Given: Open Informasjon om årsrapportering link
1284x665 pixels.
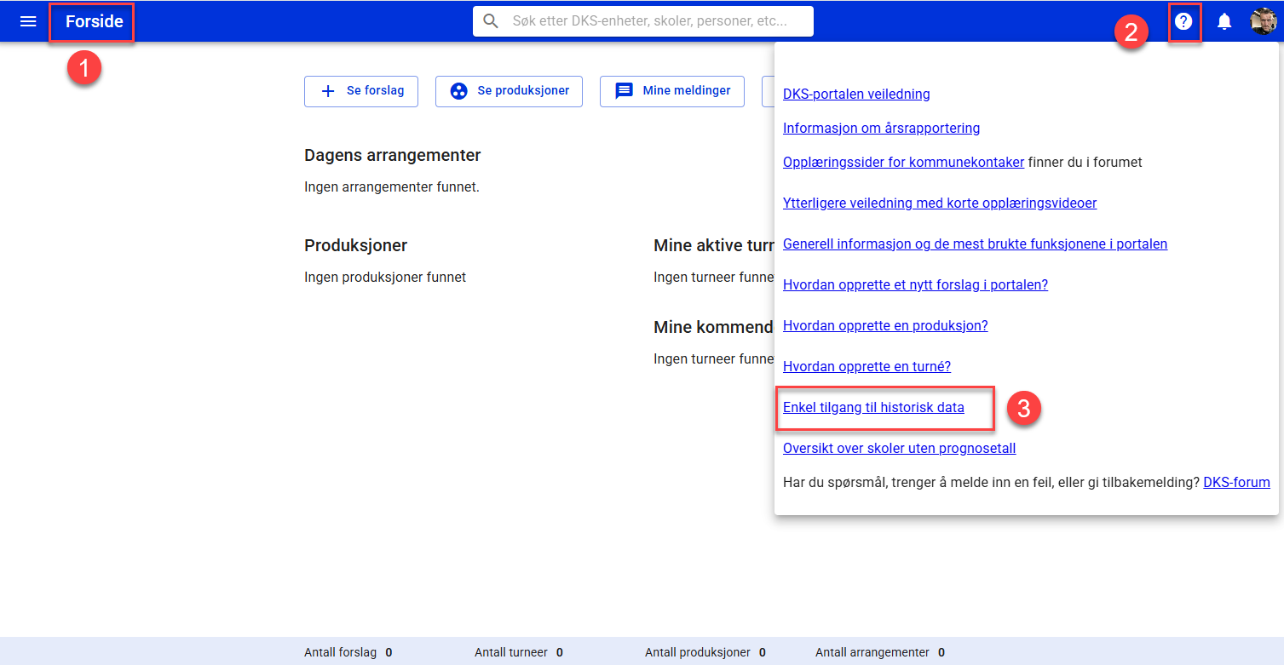Looking at the screenshot, I should tap(881, 129).
